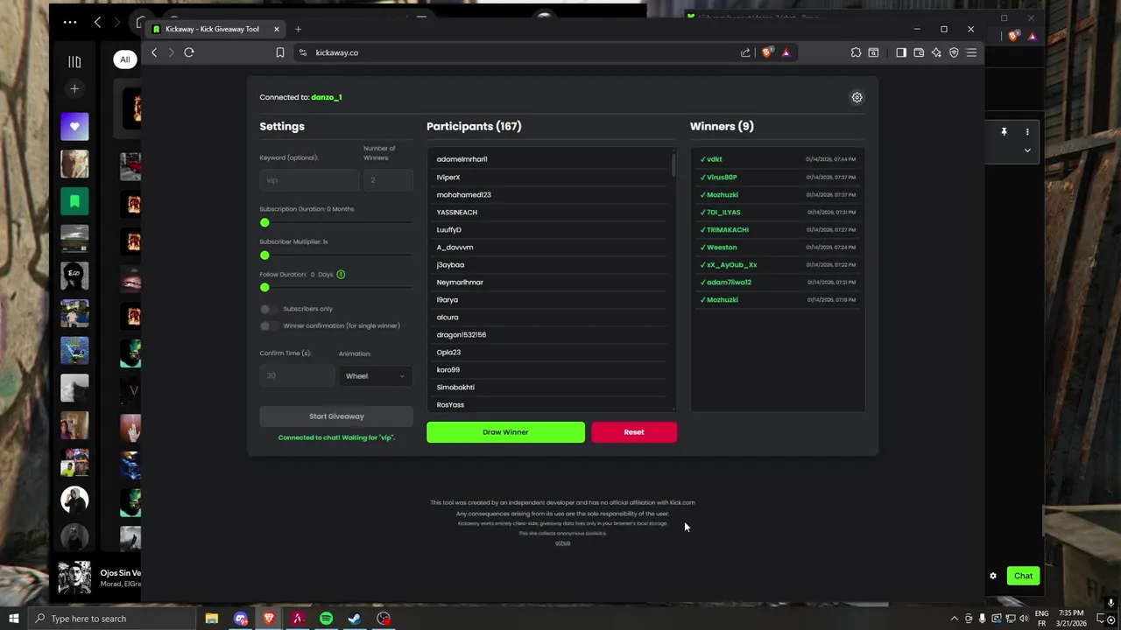Screen dimensions: 1121x630
Task: Click the three-dots menu in the Spotify window
Action: (x=70, y=22)
